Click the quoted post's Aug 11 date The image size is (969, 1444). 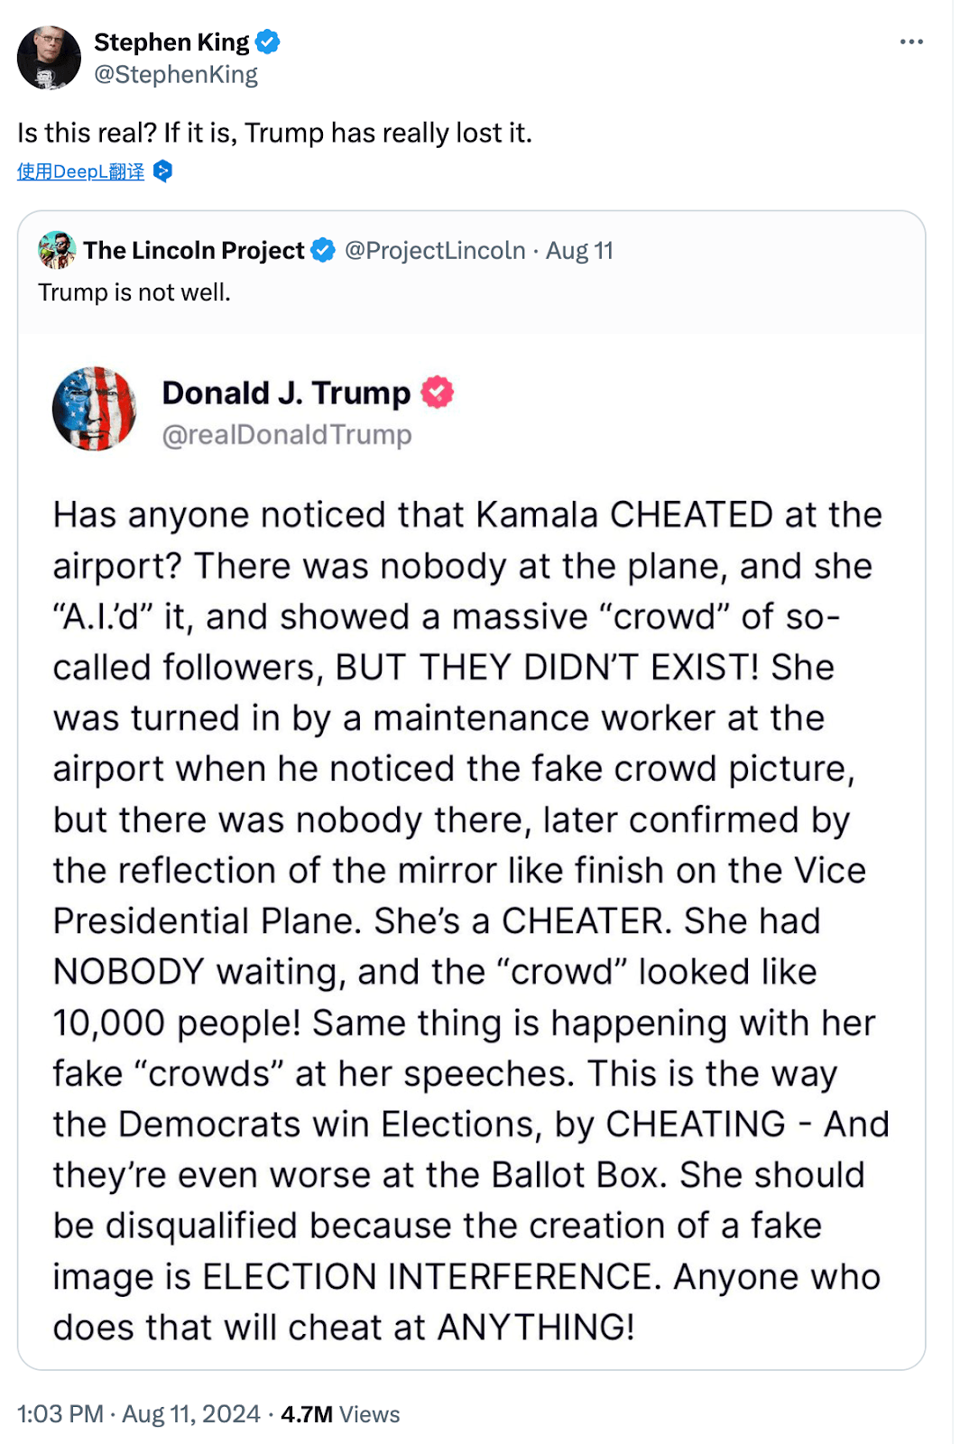pos(579,250)
